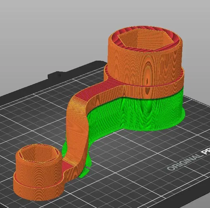The height and width of the screenshot is (208, 210).
Task: Click the ORIGINAL text on the print bed
Action: point(184,163)
